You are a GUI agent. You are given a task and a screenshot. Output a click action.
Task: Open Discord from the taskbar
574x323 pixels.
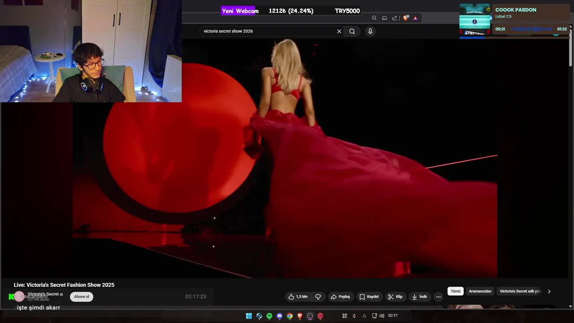[x=279, y=316]
